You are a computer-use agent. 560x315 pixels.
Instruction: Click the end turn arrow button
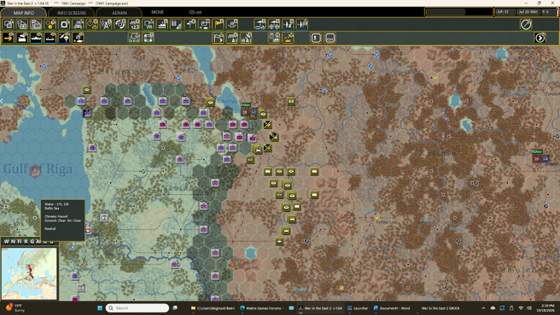coord(540,38)
